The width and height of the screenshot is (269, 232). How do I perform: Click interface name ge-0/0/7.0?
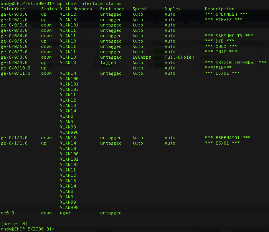(14, 52)
